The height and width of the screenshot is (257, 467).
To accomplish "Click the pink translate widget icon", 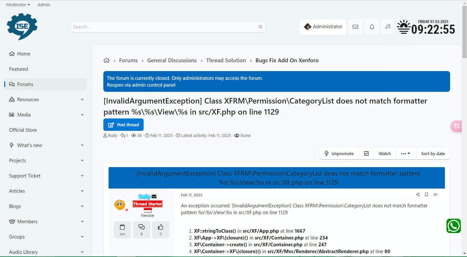I will pyautogui.click(x=457, y=126).
